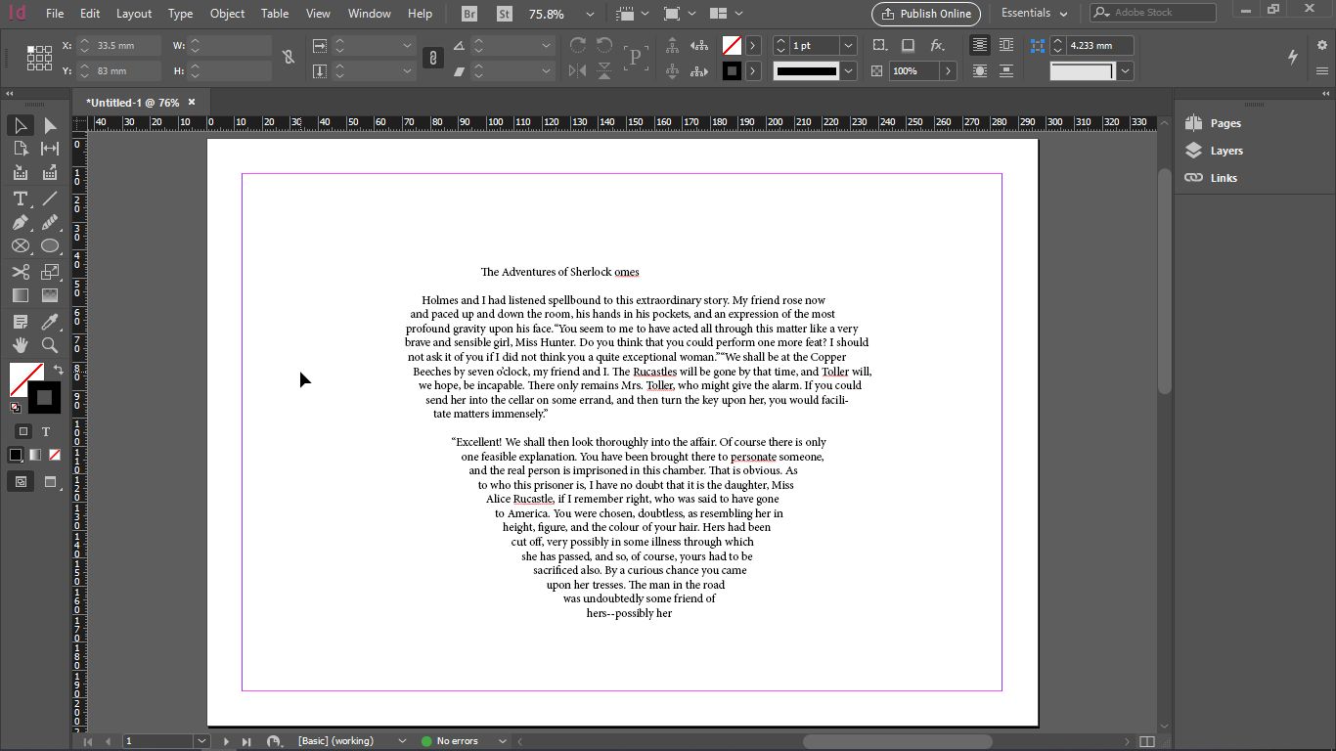
Task: Select the Page tool
Action: click(20, 149)
